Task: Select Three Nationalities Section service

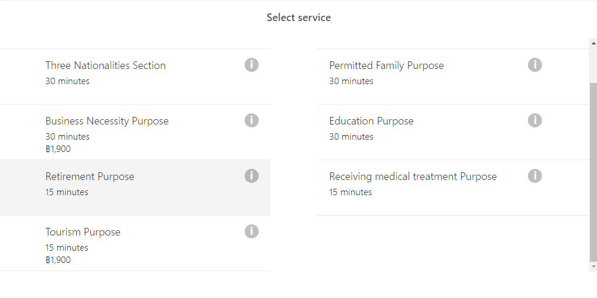Action: pyautogui.click(x=135, y=77)
